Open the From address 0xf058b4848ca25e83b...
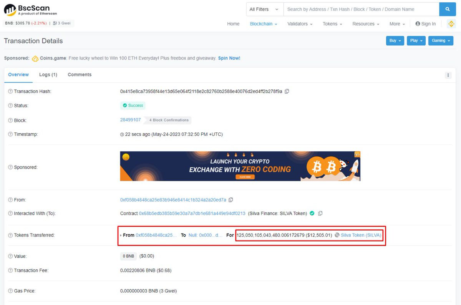Viewport: 461px width, 305px height. click(x=173, y=200)
